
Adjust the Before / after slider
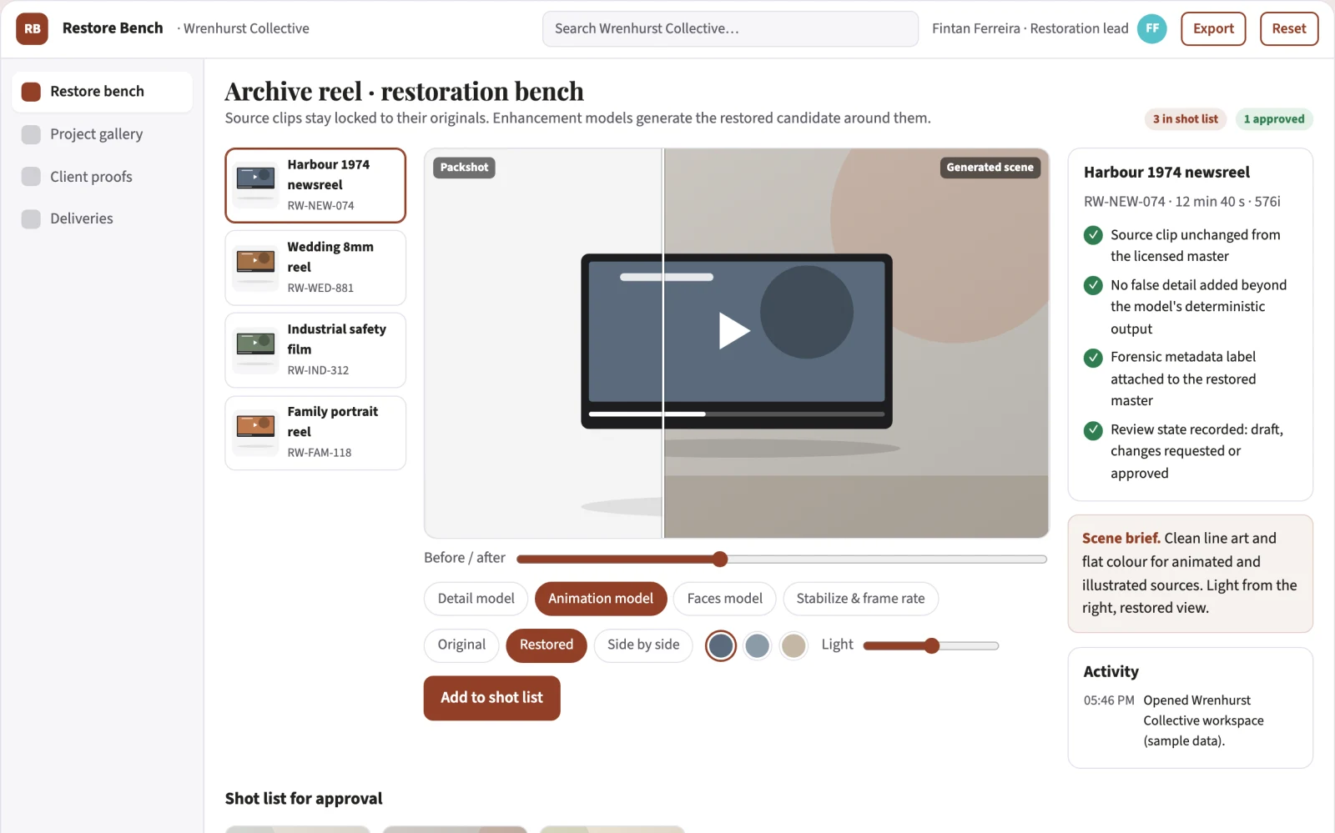tap(782, 559)
